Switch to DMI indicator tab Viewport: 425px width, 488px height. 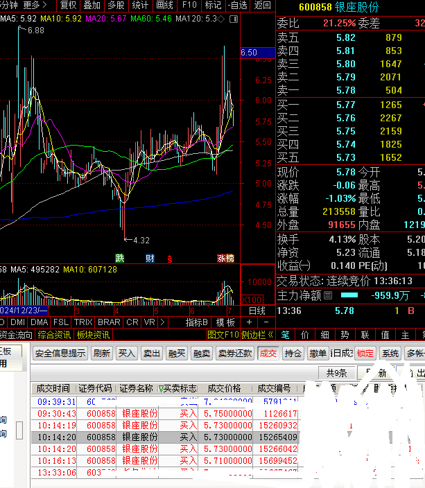(x=18, y=322)
